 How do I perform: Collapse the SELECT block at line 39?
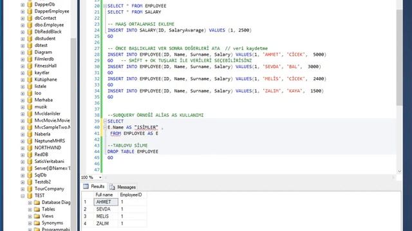tap(105, 121)
